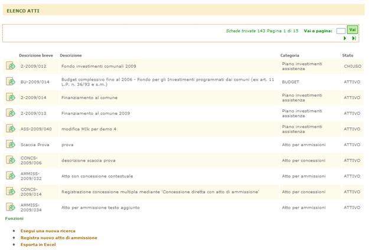Select the 2-2009/013 code cell
The height and width of the screenshot is (250, 369).
pyautogui.click(x=34, y=113)
